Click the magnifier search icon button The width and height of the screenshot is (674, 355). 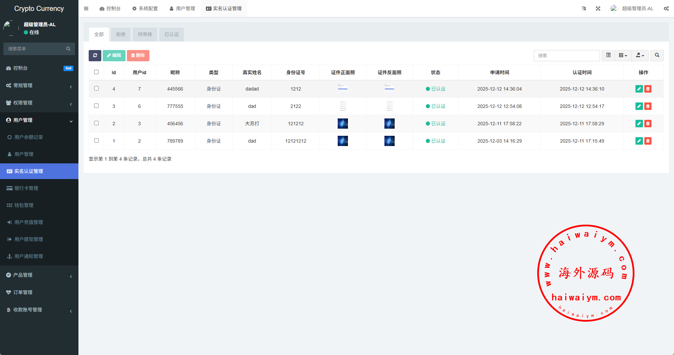[x=657, y=55]
